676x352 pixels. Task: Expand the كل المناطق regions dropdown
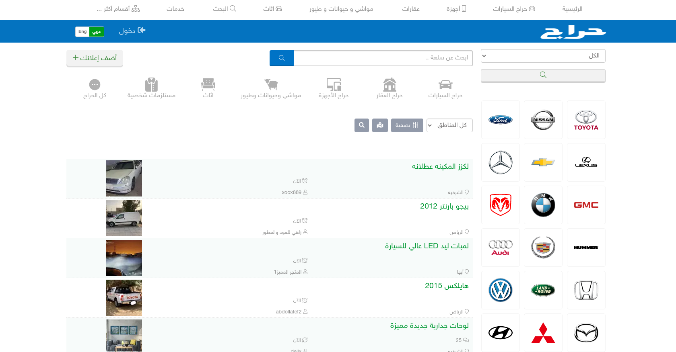[449, 125]
